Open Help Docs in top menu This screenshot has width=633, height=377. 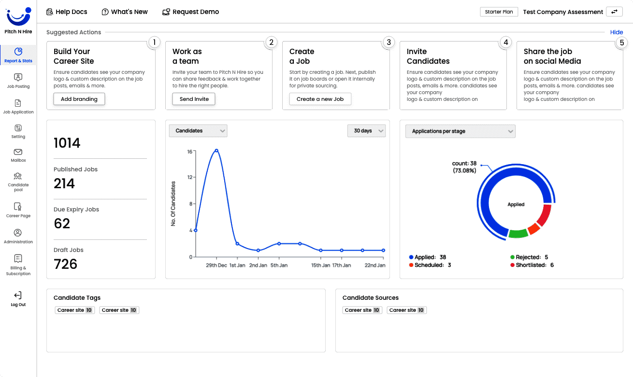click(67, 12)
